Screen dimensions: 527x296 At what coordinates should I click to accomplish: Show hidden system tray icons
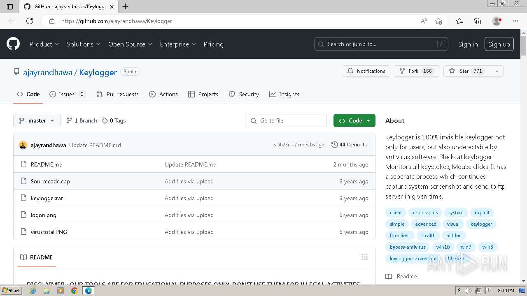point(460,291)
